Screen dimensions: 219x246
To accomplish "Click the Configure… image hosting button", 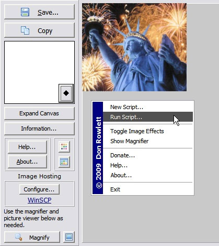I will (39, 189).
